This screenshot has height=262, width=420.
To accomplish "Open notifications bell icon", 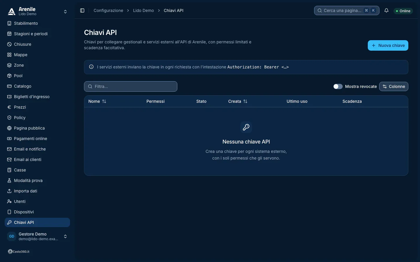I will [x=386, y=10].
